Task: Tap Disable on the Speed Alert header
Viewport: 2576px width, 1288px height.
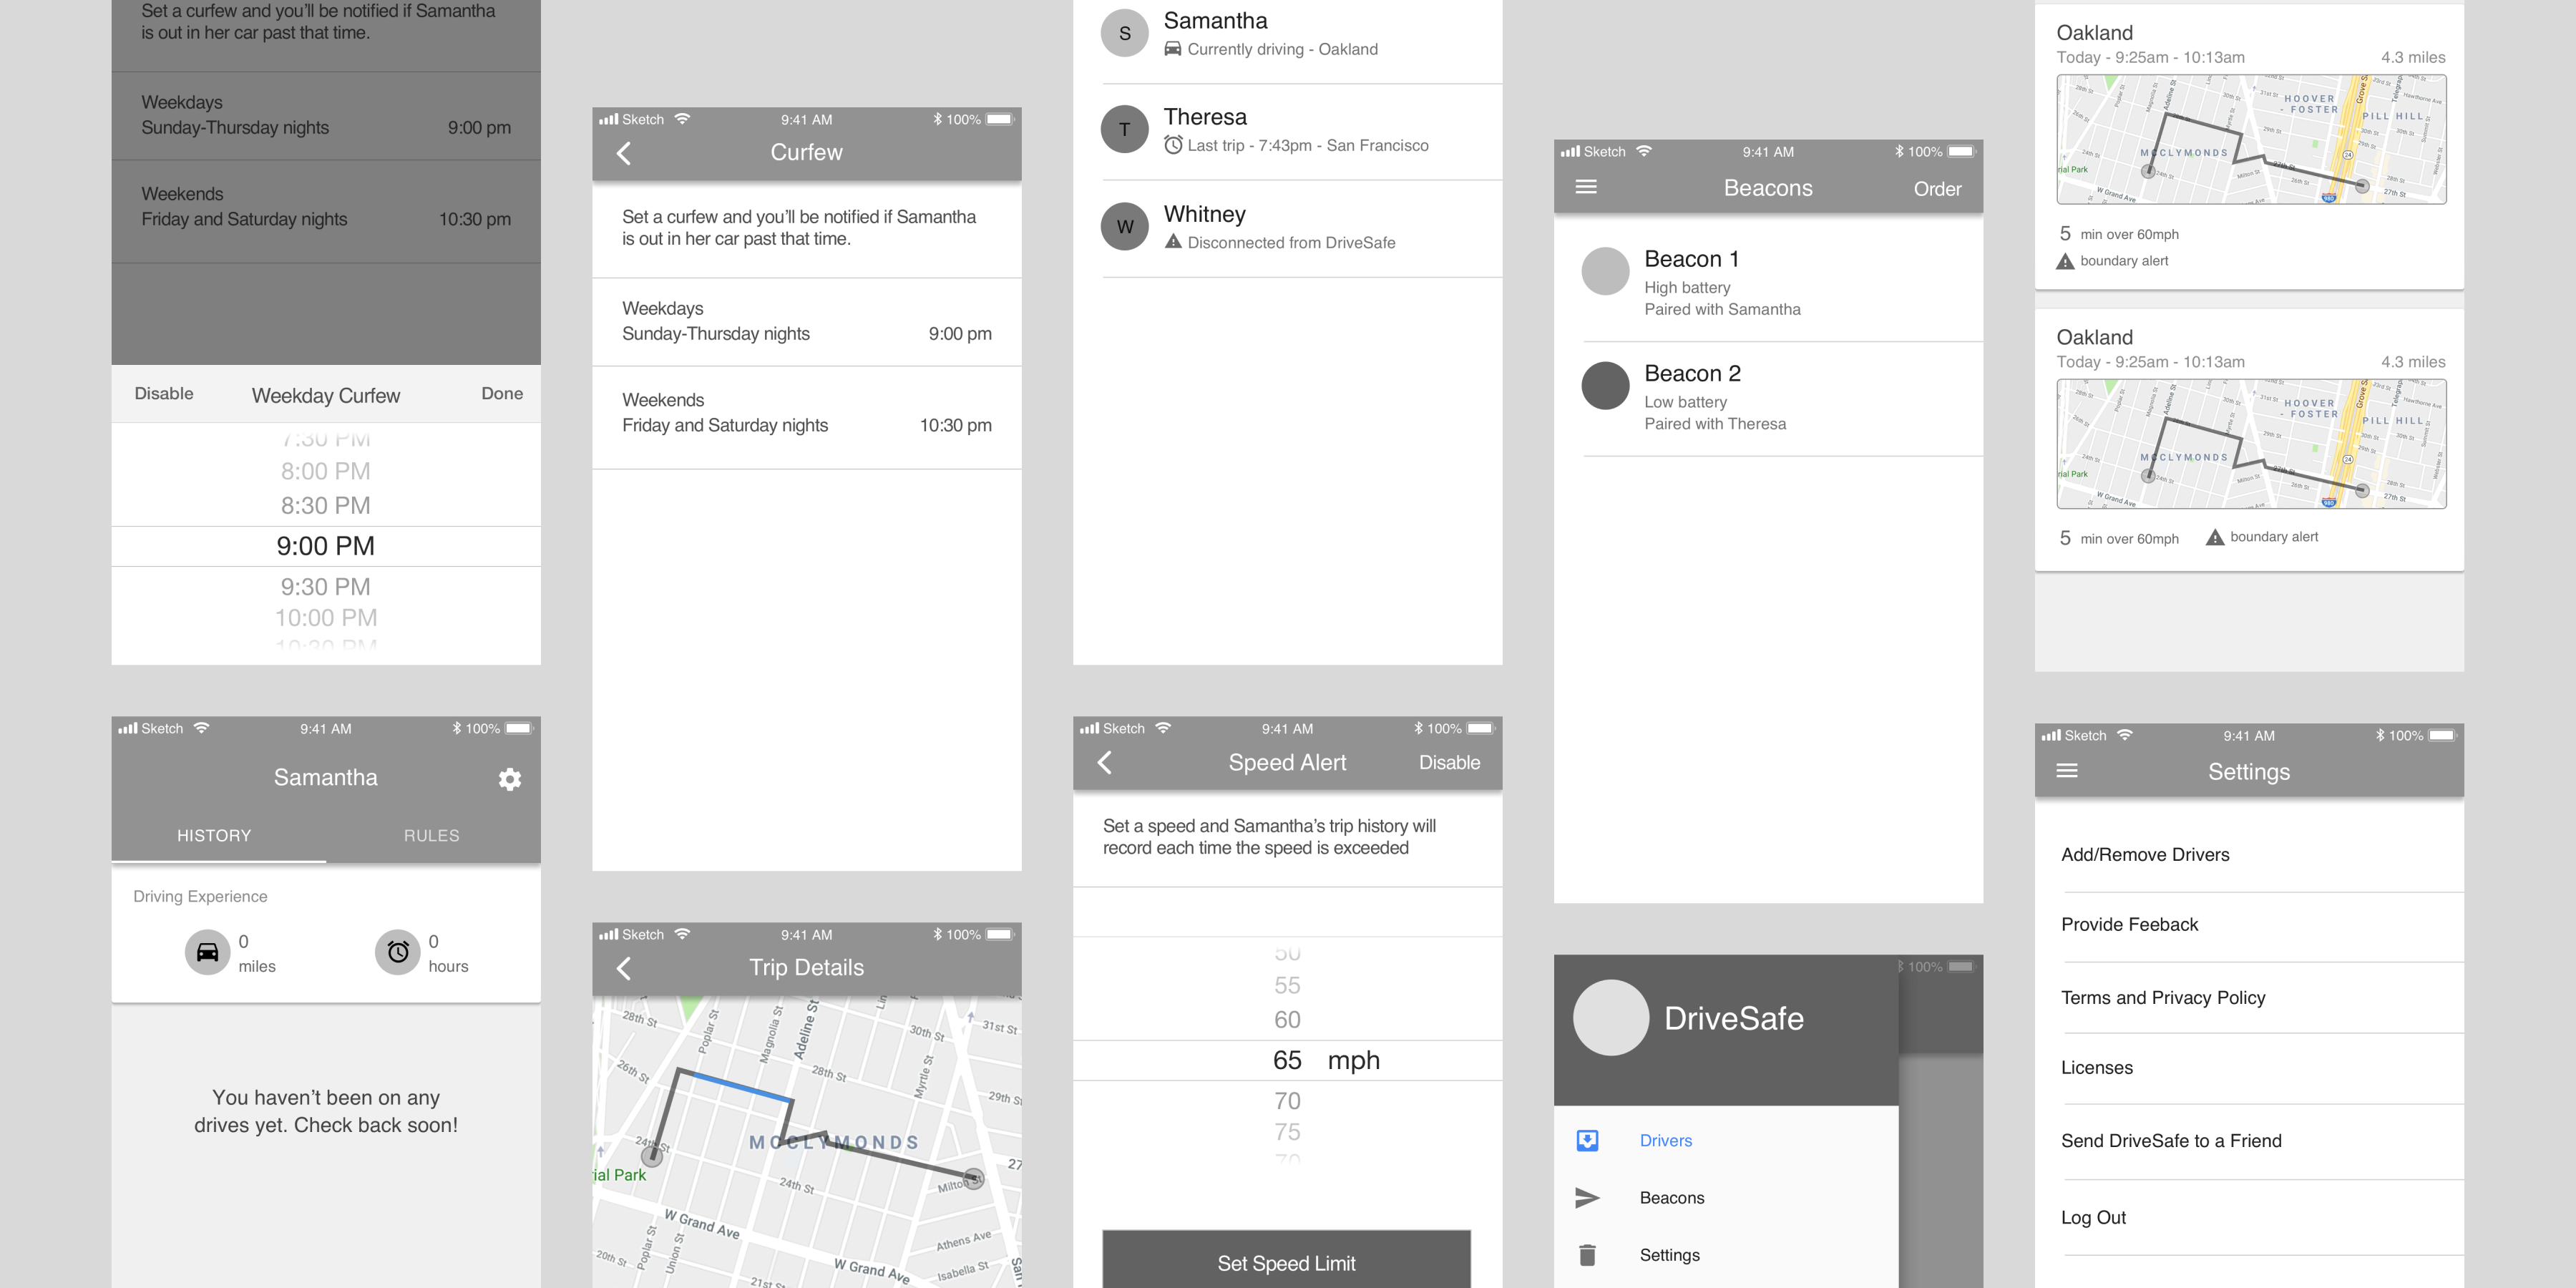Action: pyautogui.click(x=1449, y=763)
